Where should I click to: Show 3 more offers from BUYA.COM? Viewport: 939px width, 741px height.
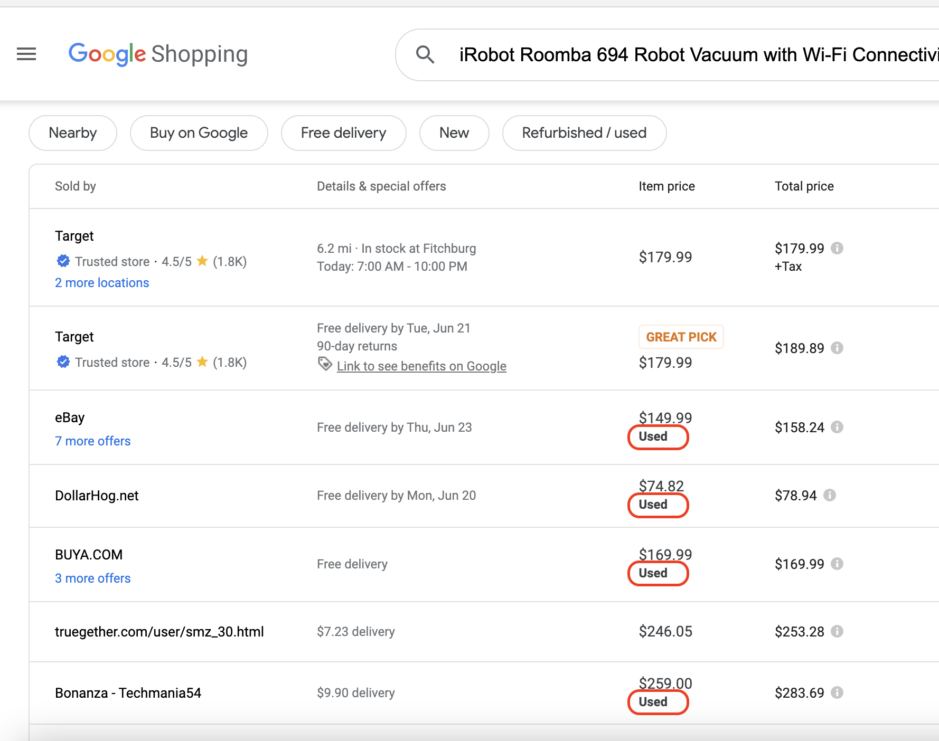point(92,578)
